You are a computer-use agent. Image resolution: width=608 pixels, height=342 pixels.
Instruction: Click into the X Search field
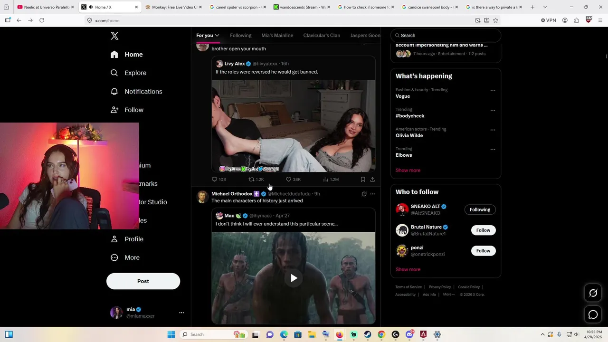(446, 36)
